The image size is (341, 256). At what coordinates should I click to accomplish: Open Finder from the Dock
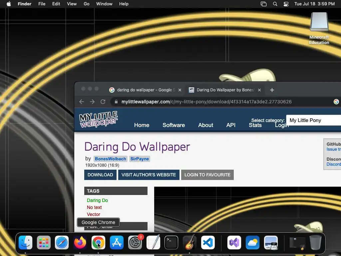25,243
